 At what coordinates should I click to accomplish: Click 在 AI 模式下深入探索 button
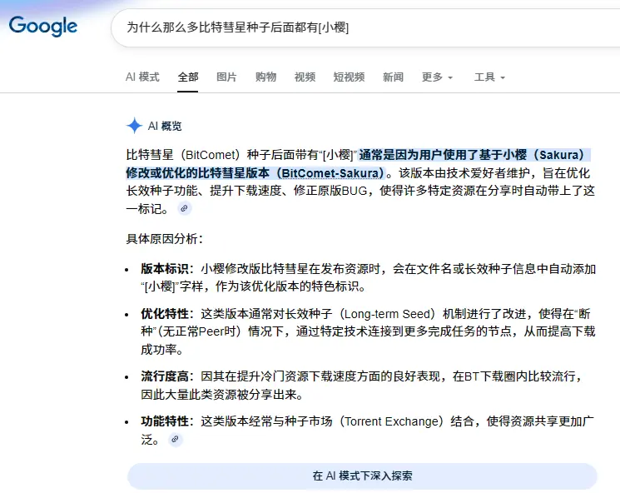click(362, 476)
